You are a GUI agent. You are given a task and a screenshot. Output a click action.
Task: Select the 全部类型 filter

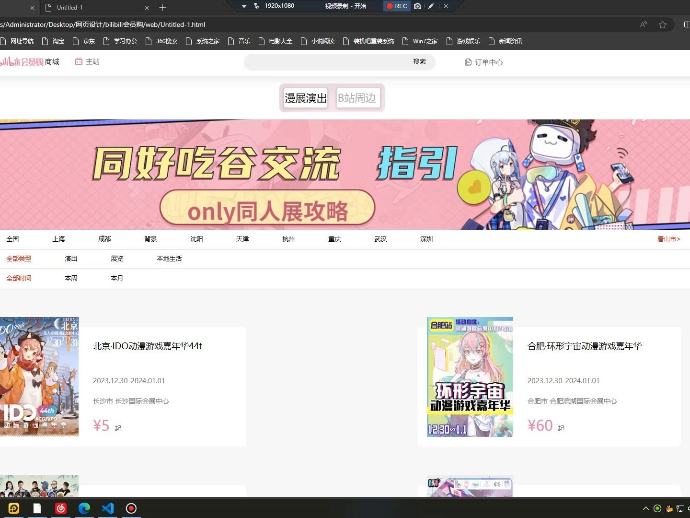[x=19, y=259]
